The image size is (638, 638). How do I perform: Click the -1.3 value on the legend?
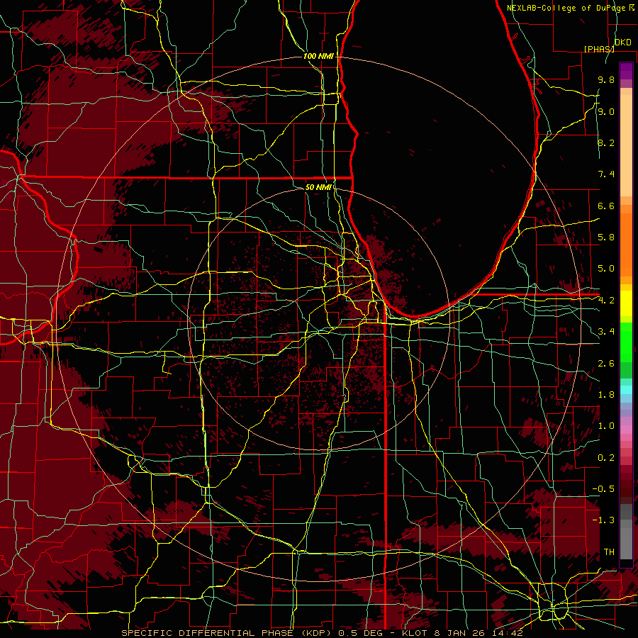coord(603,520)
